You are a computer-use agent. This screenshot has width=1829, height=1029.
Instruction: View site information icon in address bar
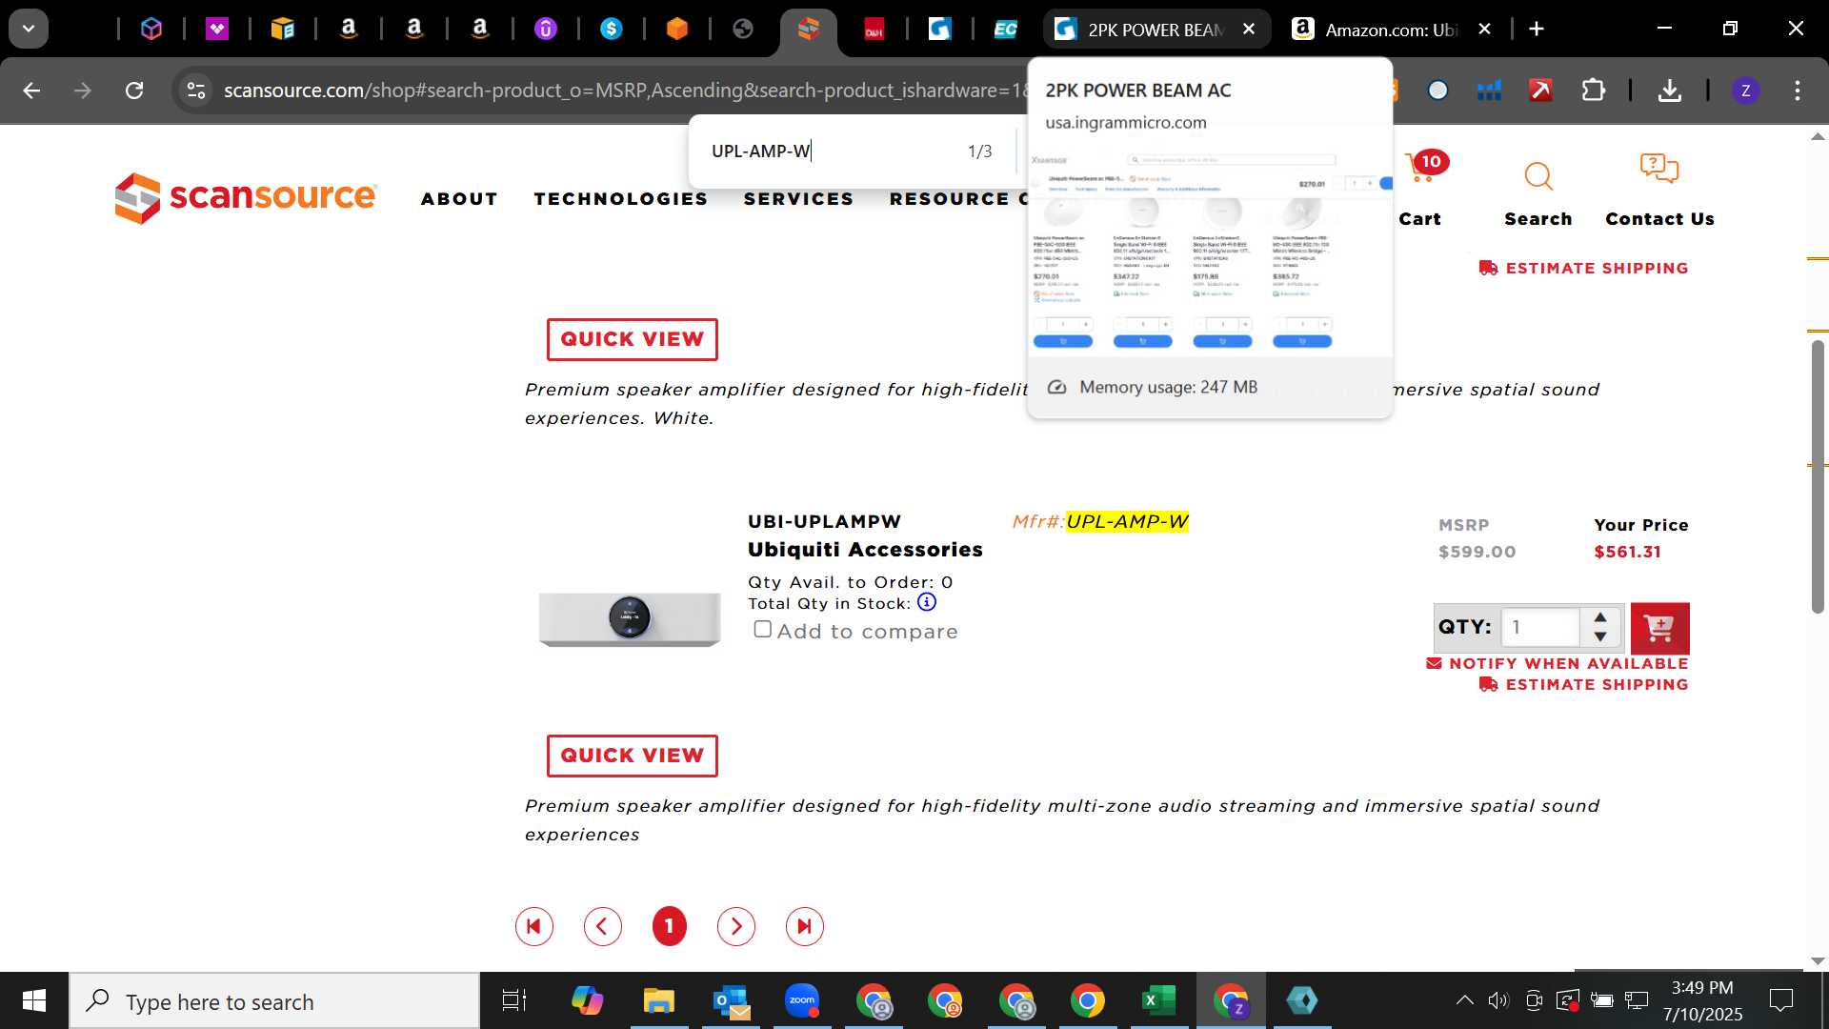196,91
